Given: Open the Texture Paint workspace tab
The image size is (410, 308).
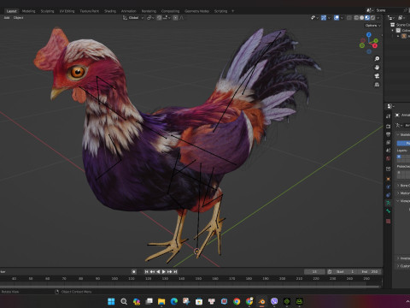Looking at the screenshot, I should pos(89,11).
